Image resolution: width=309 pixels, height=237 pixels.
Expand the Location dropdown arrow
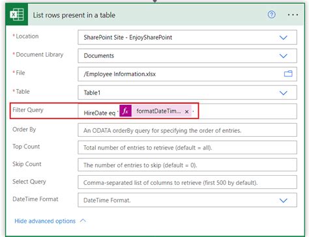tap(283, 38)
